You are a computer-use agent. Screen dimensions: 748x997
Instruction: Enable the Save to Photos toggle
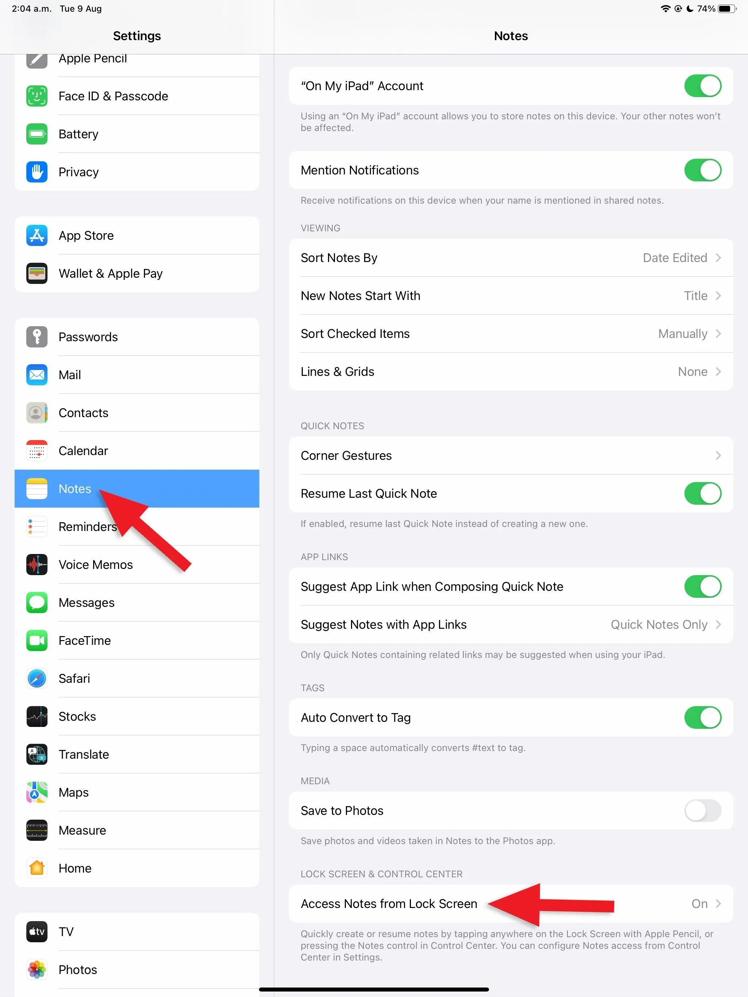click(702, 810)
